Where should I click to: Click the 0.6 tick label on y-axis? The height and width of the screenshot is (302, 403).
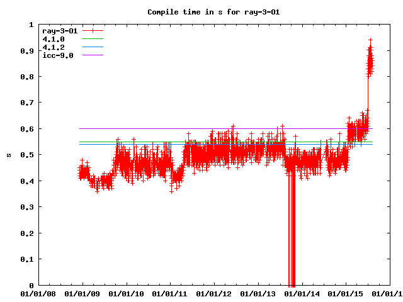tap(28, 129)
